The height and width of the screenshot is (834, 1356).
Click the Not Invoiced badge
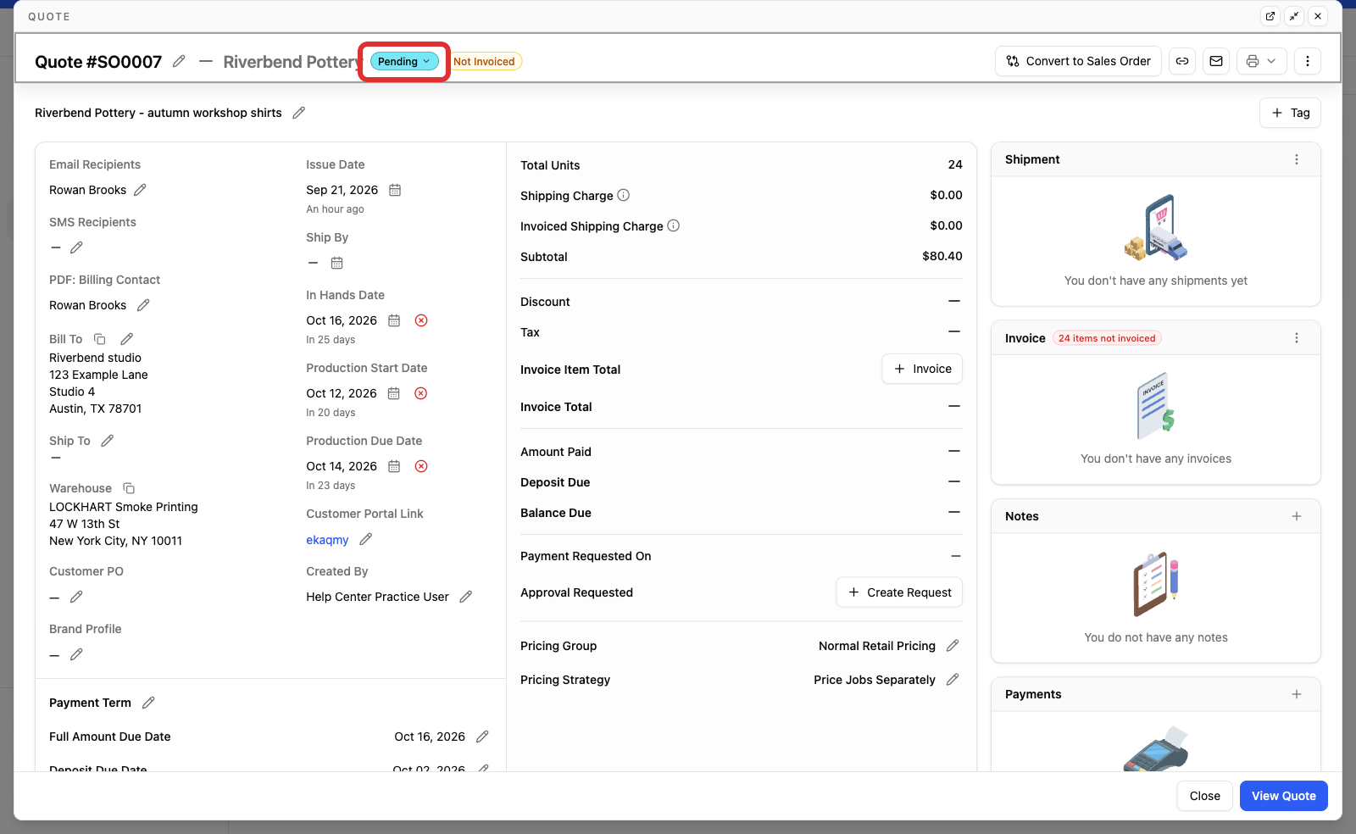coord(484,61)
